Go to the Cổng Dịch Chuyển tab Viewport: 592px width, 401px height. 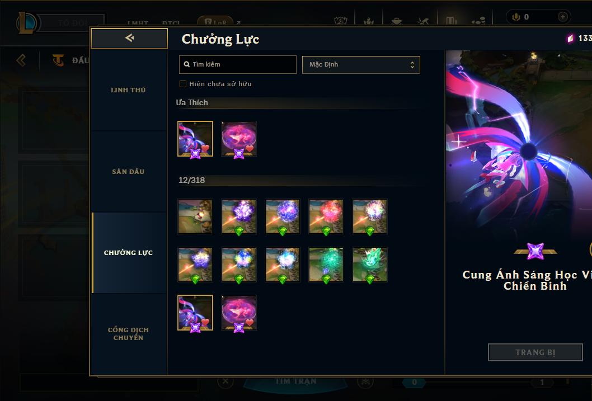128,334
